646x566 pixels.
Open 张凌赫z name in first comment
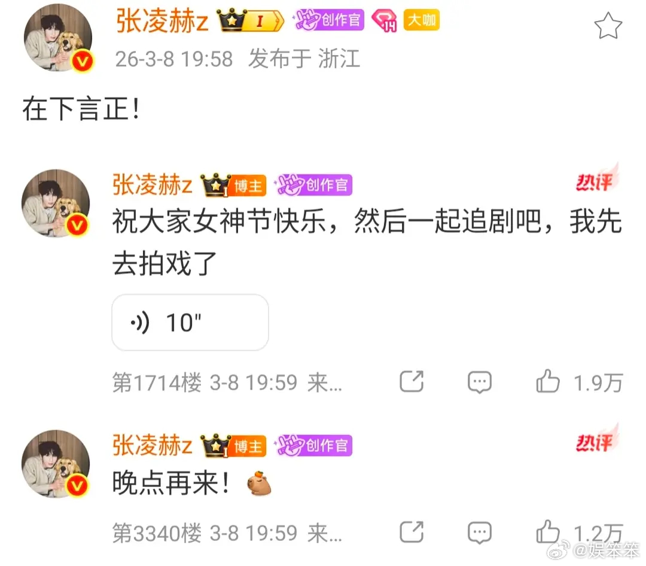pos(153,184)
